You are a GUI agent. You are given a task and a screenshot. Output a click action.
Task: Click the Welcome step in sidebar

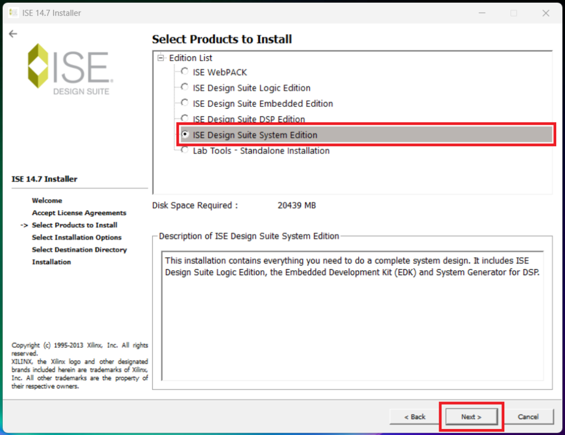tap(47, 201)
